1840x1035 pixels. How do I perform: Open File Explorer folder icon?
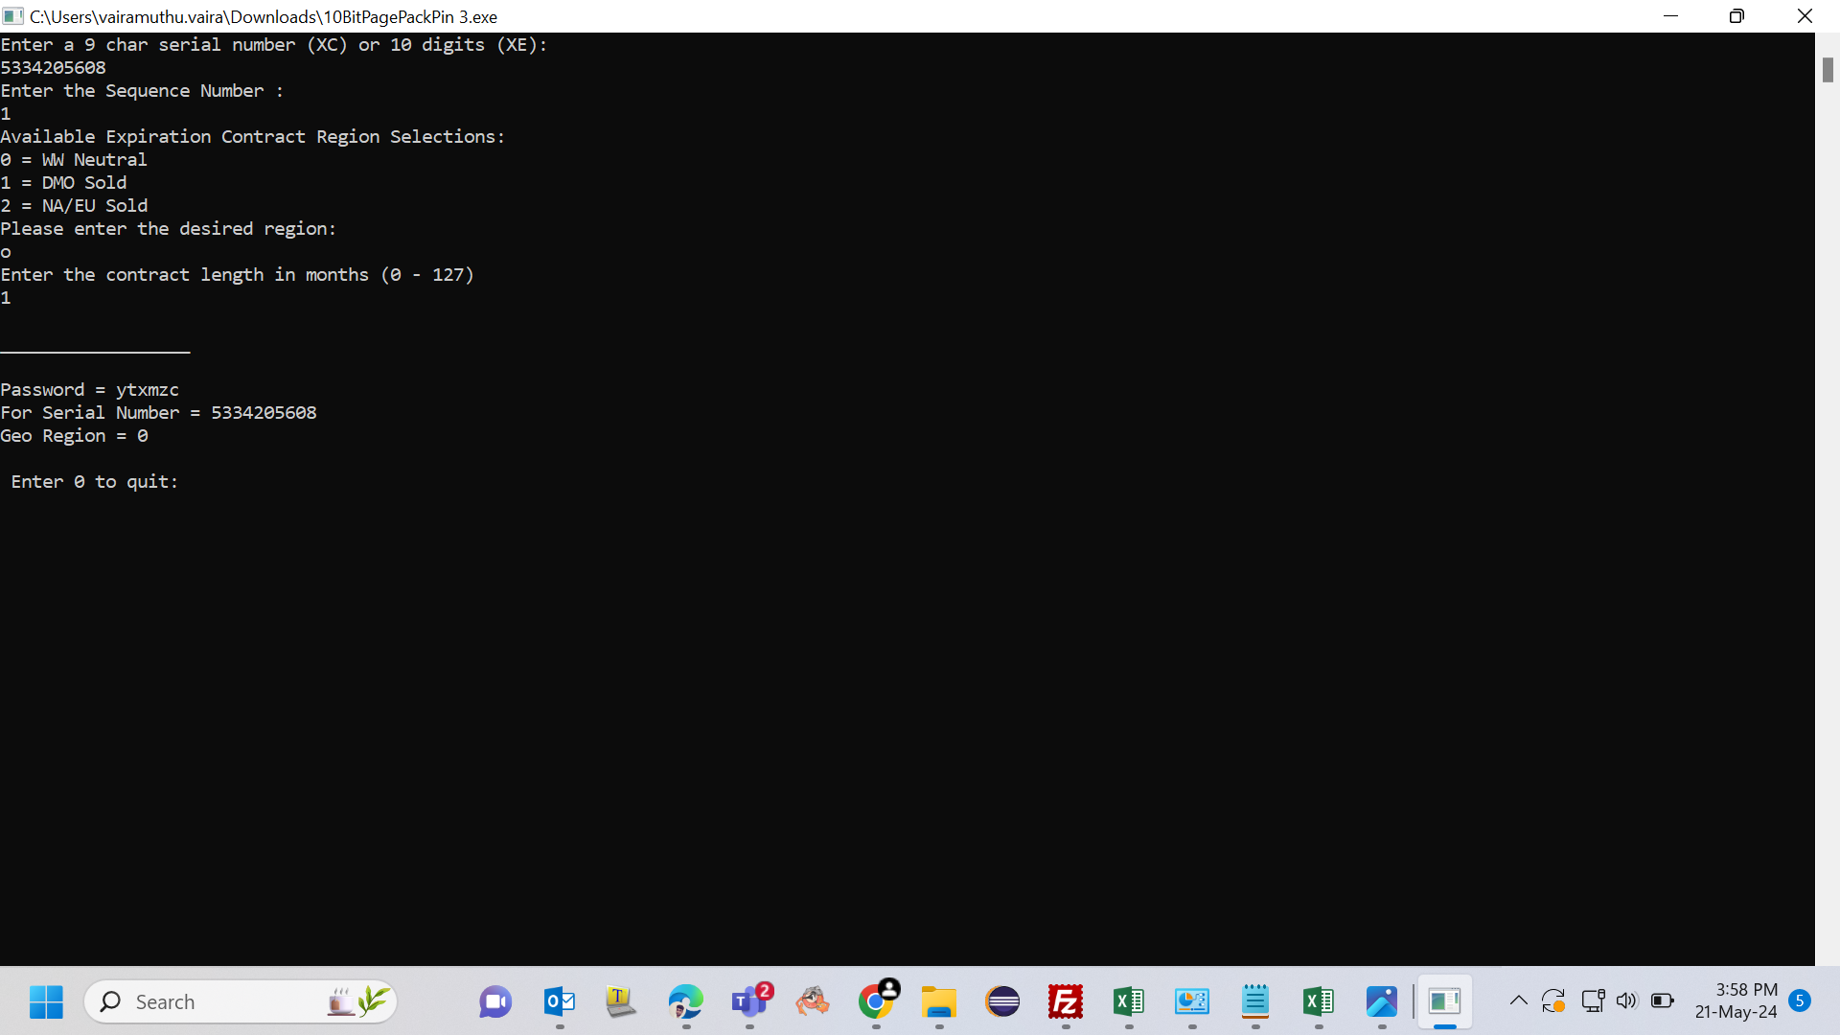939,1002
